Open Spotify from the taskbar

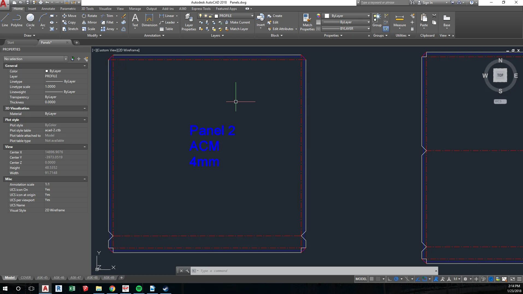pyautogui.click(x=139, y=289)
